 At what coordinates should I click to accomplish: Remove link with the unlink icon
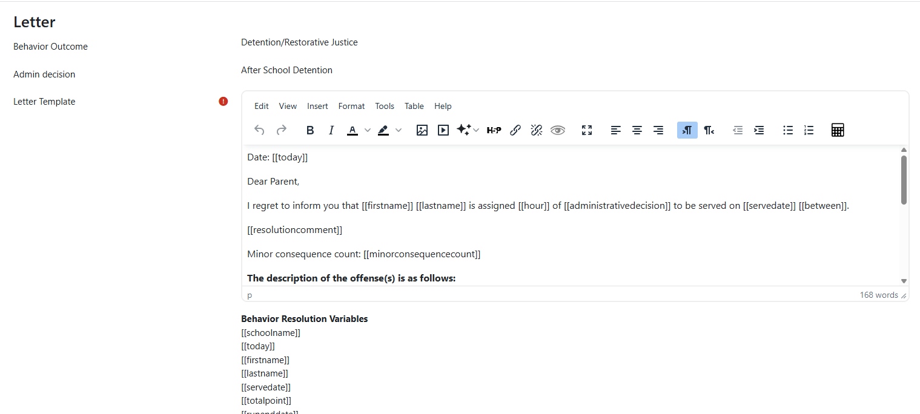[536, 130]
